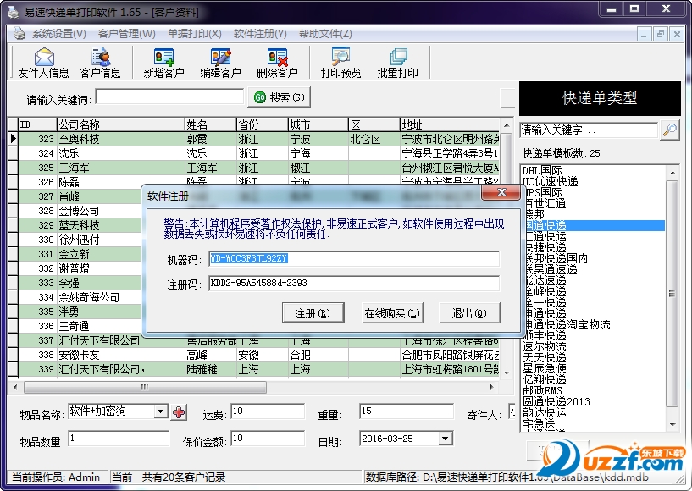Image resolution: width=692 pixels, height=491 pixels.
Task: Click the 运费 input field
Action: [x=268, y=411]
